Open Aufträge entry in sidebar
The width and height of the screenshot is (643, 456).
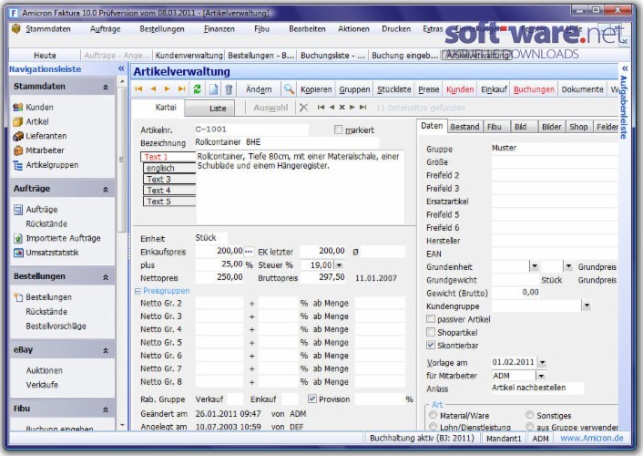(x=41, y=210)
